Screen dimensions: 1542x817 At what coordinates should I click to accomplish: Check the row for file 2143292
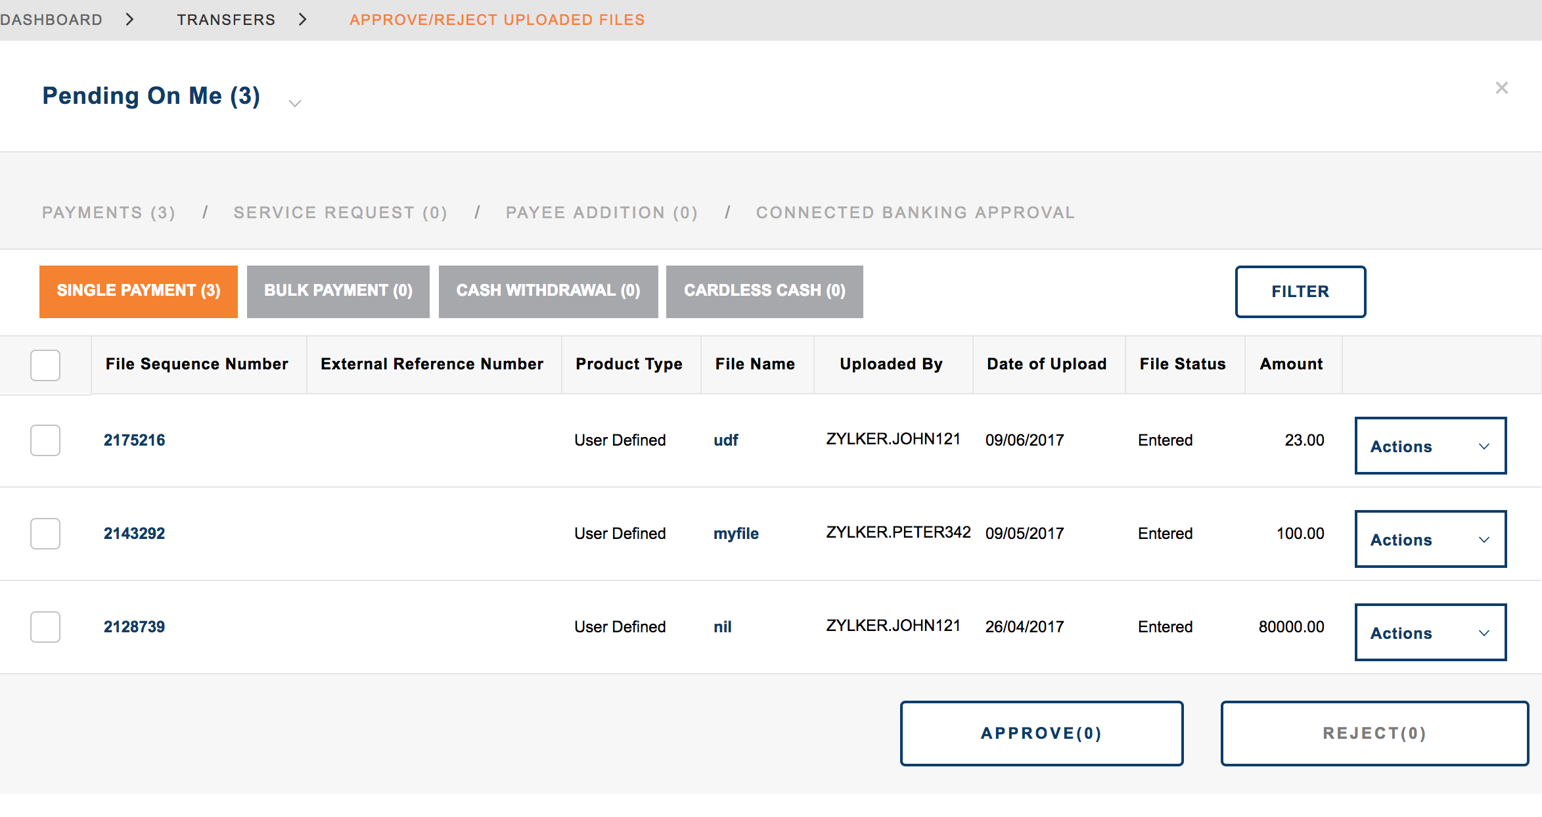coord(45,534)
